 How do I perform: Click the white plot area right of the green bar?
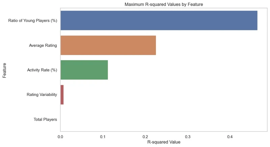(186, 70)
